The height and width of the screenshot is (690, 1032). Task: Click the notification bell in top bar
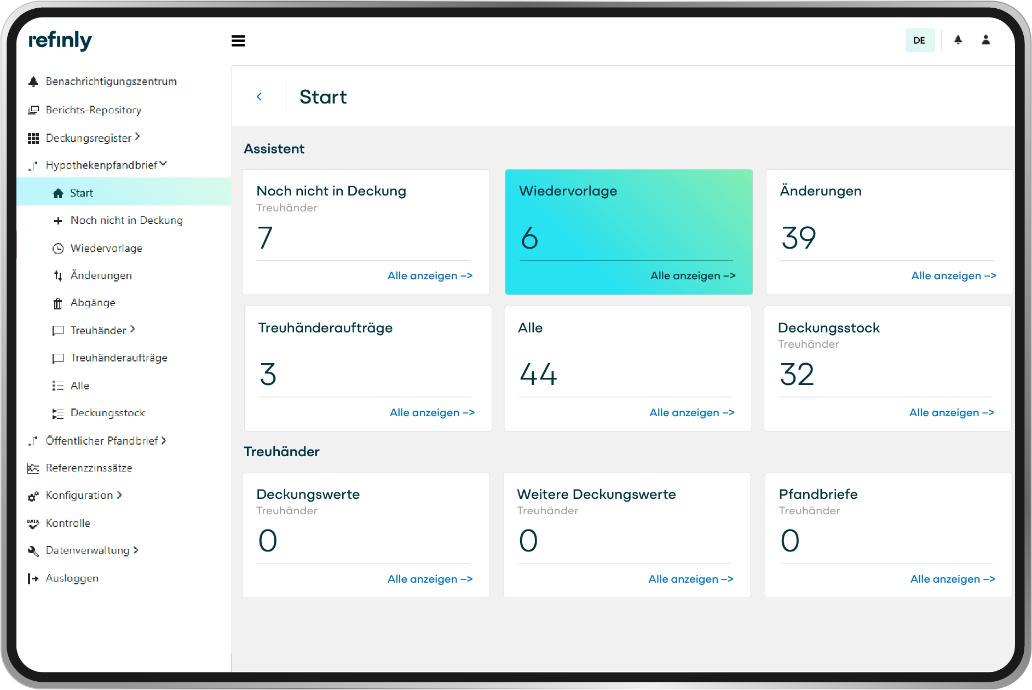(958, 40)
